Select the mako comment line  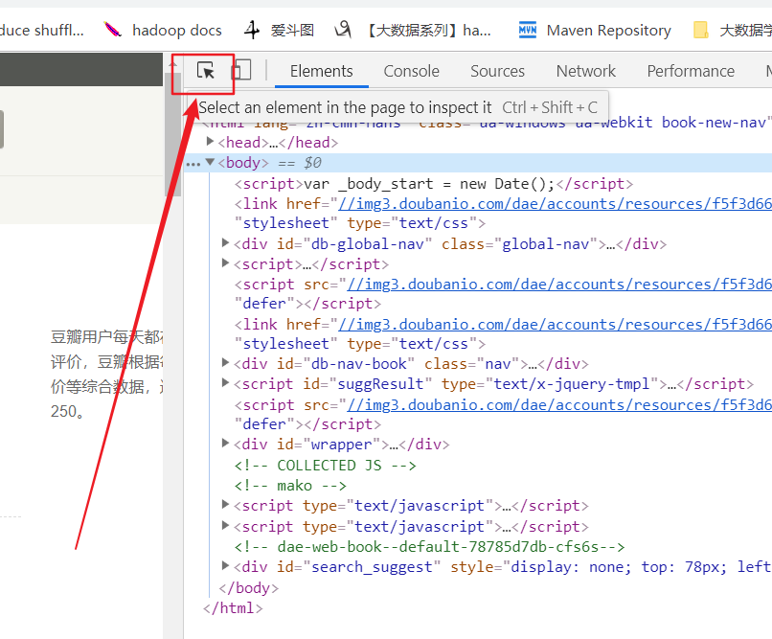[x=290, y=486]
